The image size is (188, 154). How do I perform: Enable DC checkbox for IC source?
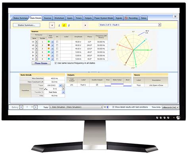[57, 59]
